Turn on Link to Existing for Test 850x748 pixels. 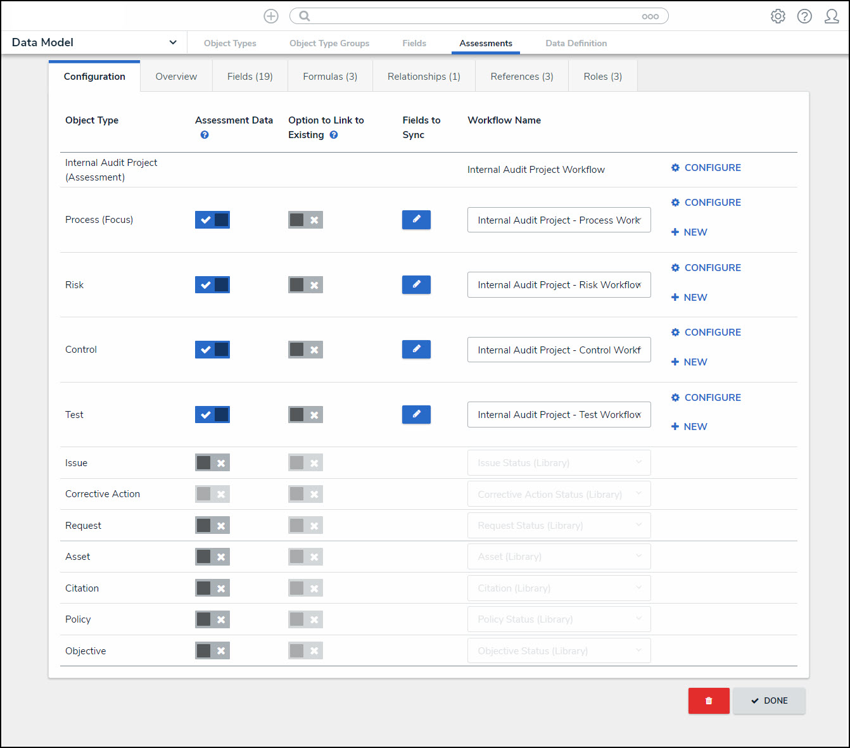305,415
